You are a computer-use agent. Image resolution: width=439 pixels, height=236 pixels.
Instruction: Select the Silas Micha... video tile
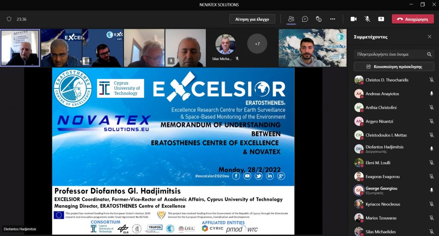225,48
